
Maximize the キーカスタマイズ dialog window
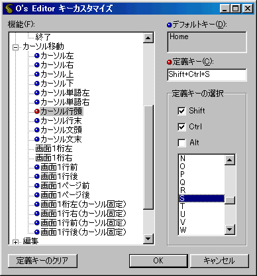(235, 9)
